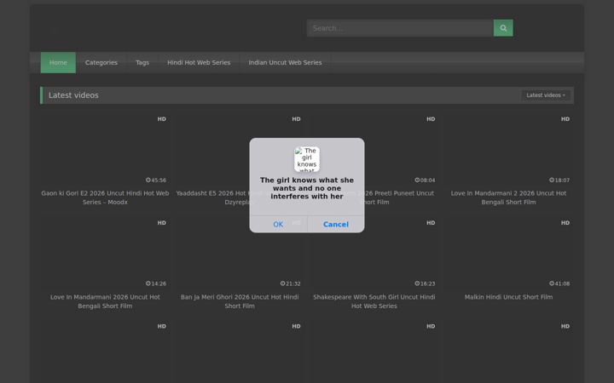Click Cancel in the popup dialog
Viewport: 614px width, 383px height.
[x=336, y=225]
